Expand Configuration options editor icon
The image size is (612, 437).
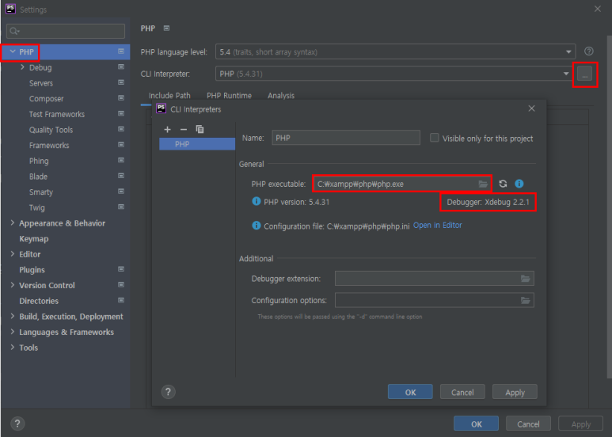[526, 301]
